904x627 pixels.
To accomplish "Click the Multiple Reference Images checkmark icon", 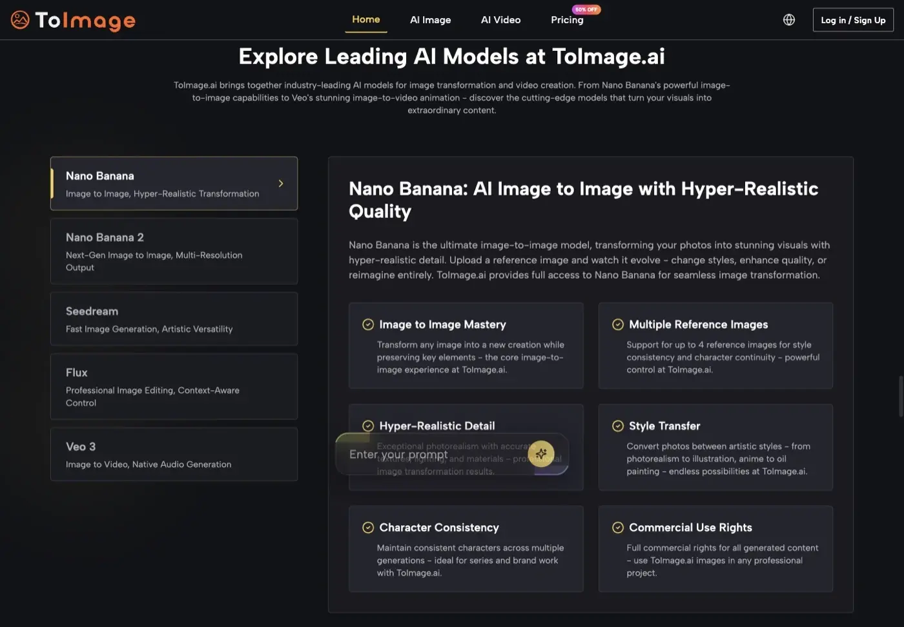I will click(618, 324).
